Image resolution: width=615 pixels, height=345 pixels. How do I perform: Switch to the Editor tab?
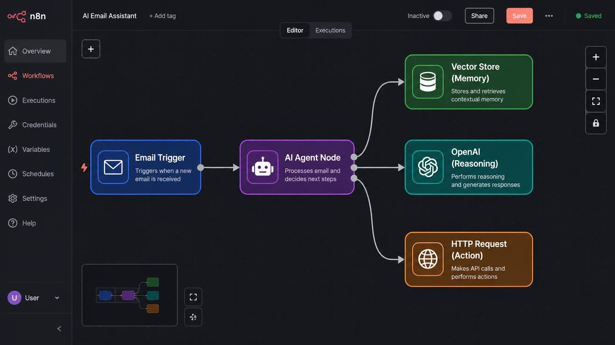(x=295, y=30)
